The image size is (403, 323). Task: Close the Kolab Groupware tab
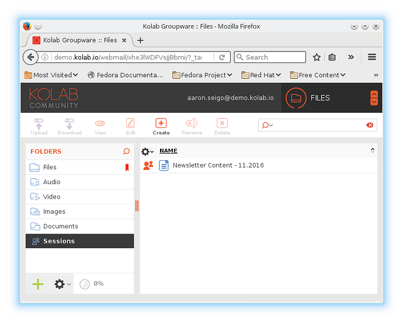coord(124,40)
